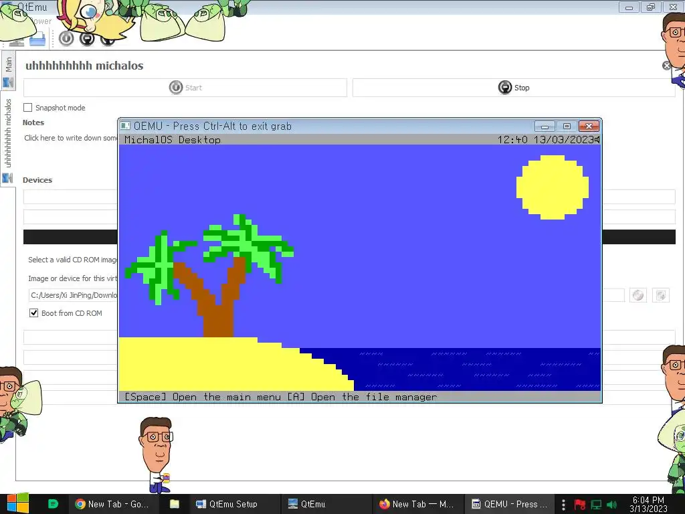Click the QEMU window title bar icon
This screenshot has width=685, height=514.
[x=125, y=126]
